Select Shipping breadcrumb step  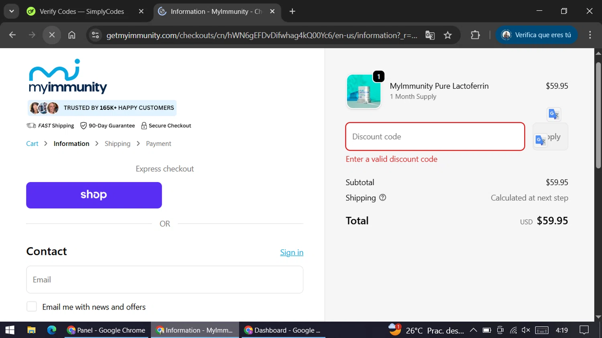(118, 144)
